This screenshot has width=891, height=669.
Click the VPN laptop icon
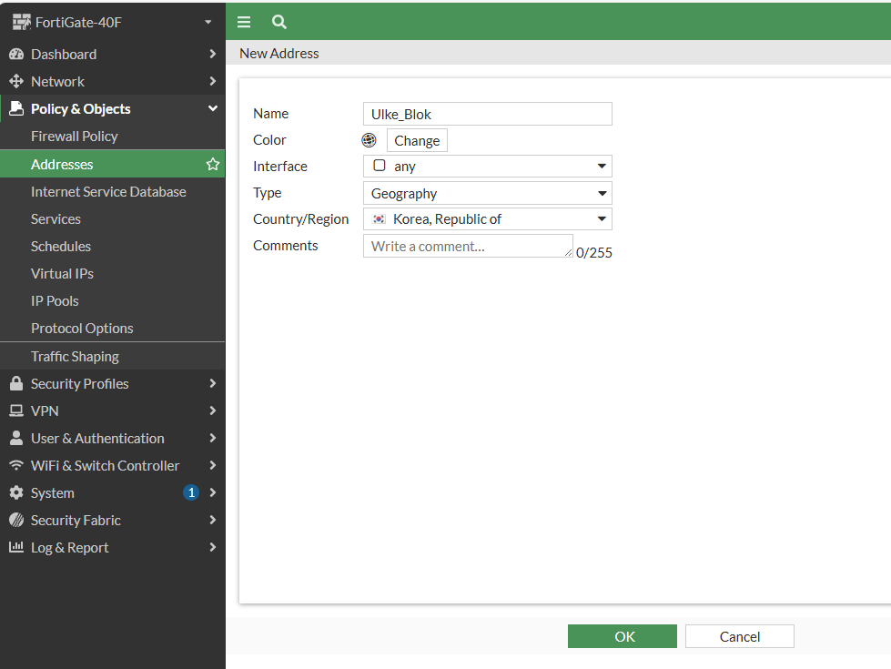(16, 411)
